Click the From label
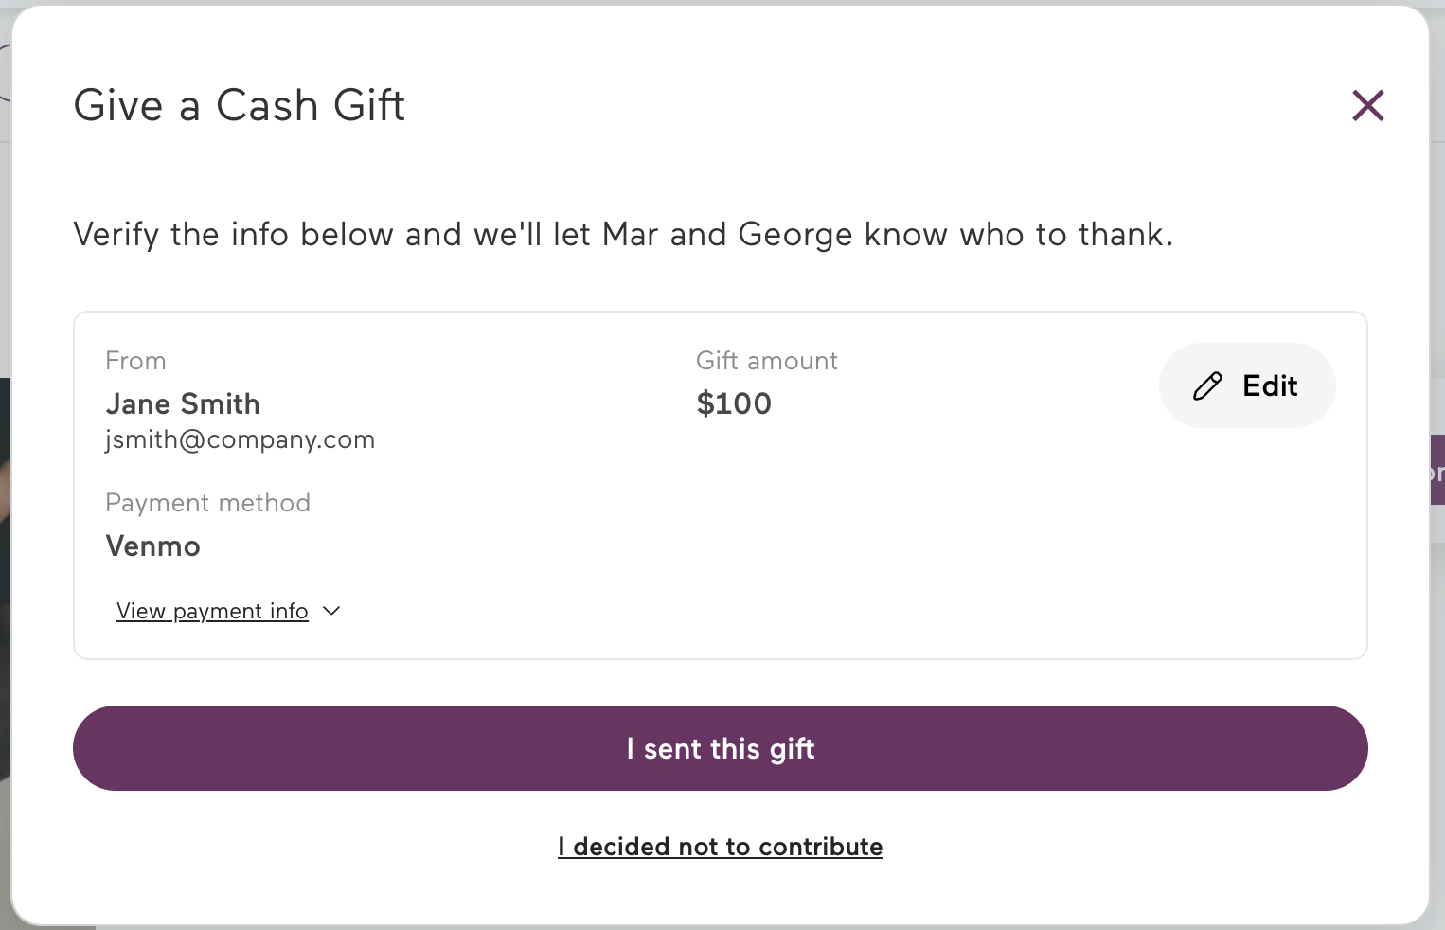This screenshot has width=1445, height=930. 135,361
